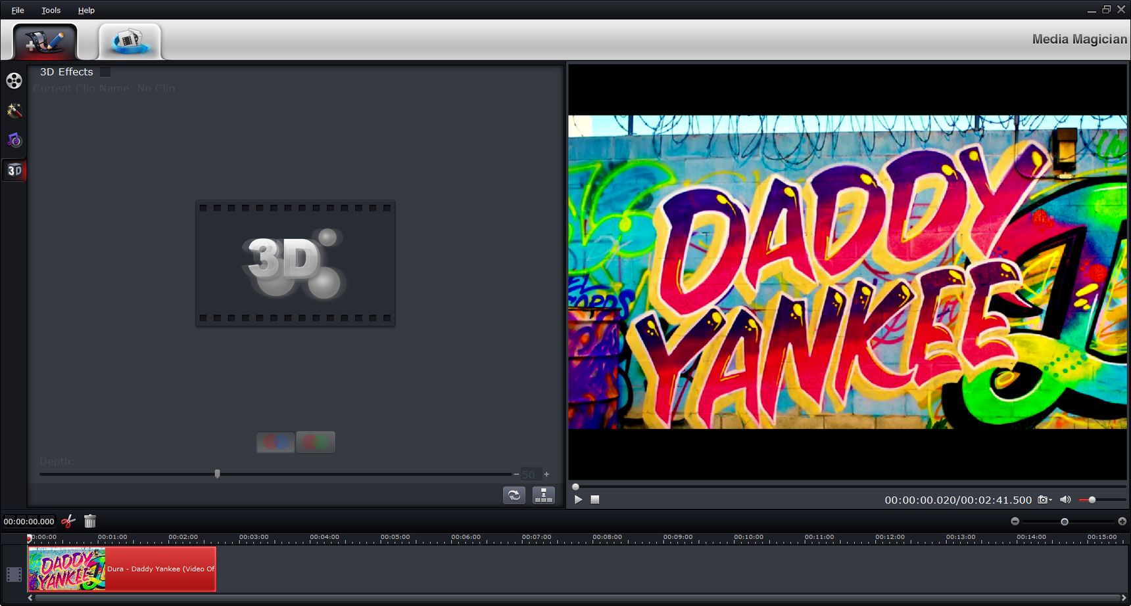
Task: Select the 3D sidebar panel
Action: 14,170
